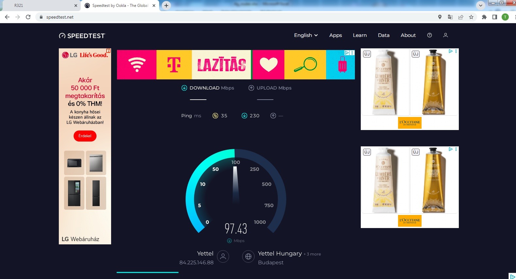Open the Apps menu item
Screen dimensions: 516x279
click(x=336, y=35)
